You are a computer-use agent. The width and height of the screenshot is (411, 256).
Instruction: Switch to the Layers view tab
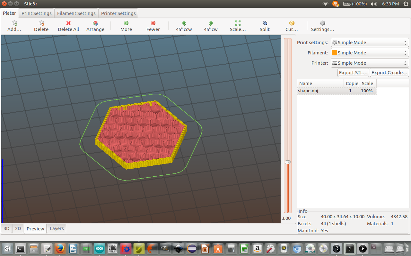pos(57,228)
